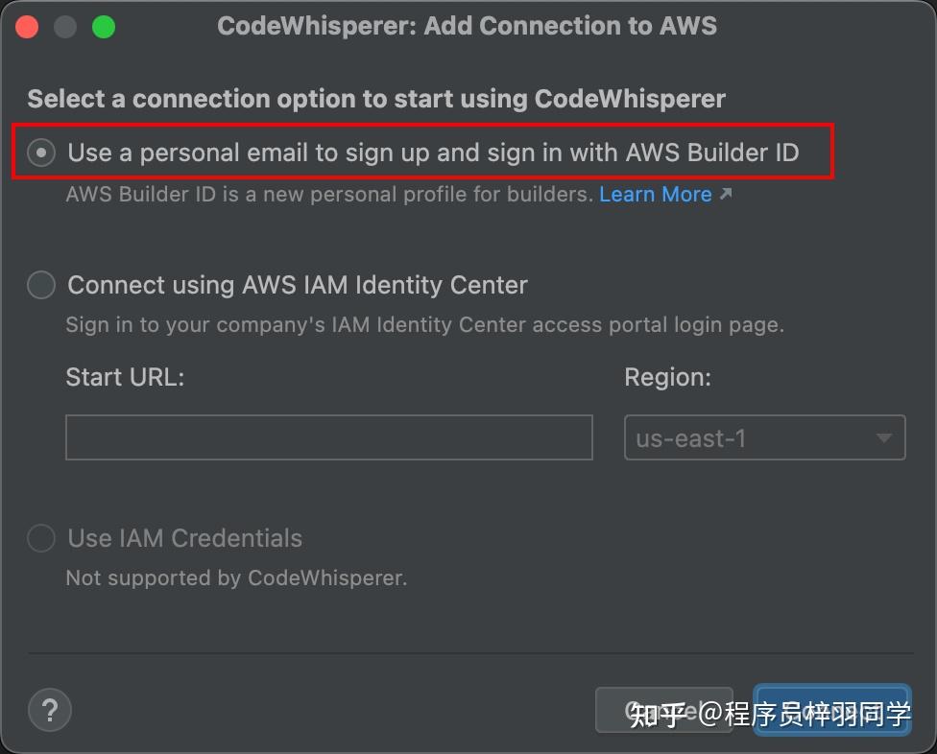Click inside the Start URL input field
This screenshot has height=754, width=937.
[328, 437]
